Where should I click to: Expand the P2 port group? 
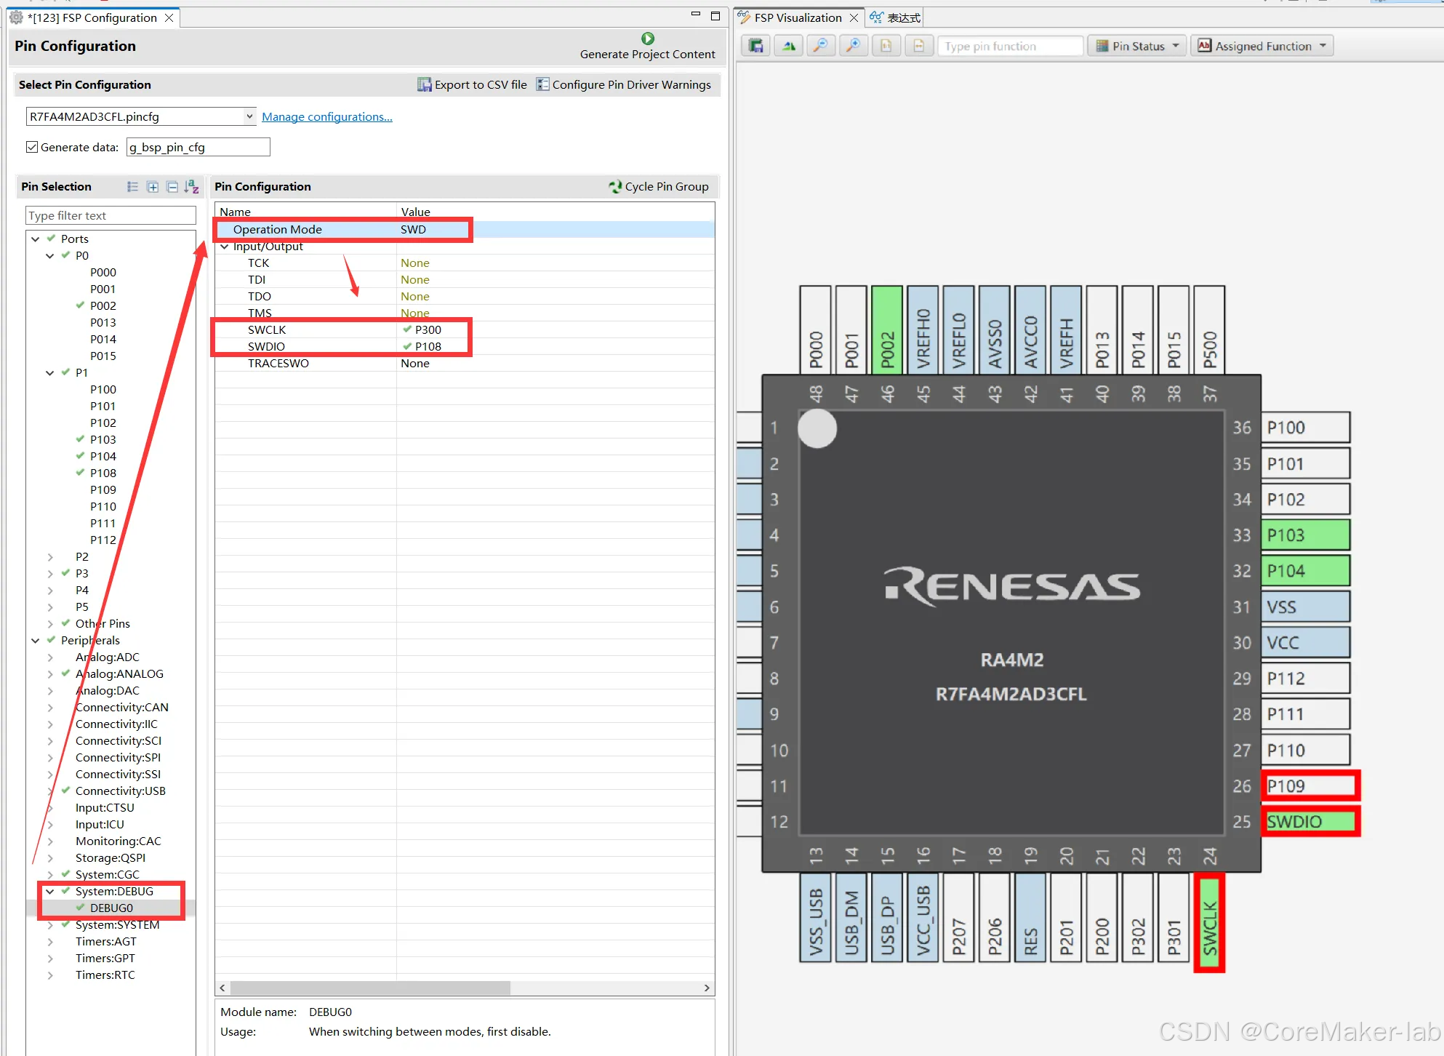tap(49, 556)
